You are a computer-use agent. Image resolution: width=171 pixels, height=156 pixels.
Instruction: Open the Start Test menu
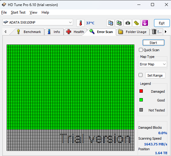pos(18,12)
